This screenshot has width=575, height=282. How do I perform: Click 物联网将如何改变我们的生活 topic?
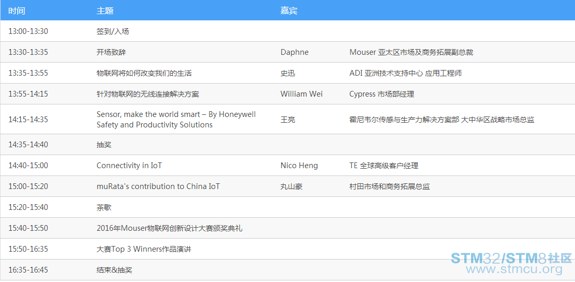click(x=144, y=73)
